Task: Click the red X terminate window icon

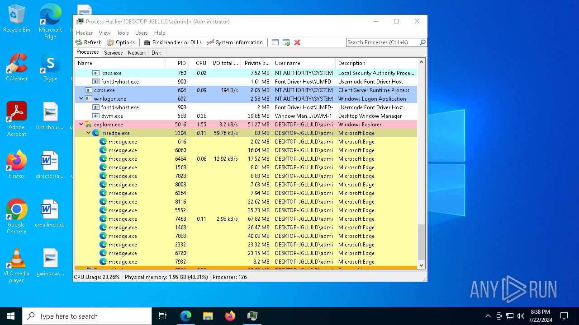Action: pos(297,42)
